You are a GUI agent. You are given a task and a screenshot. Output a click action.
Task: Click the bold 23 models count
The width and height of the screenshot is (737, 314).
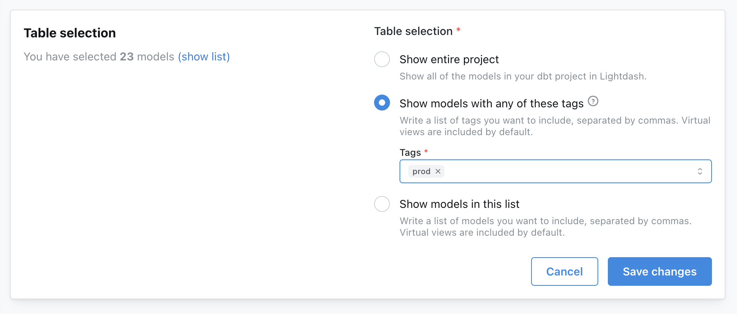(x=127, y=57)
